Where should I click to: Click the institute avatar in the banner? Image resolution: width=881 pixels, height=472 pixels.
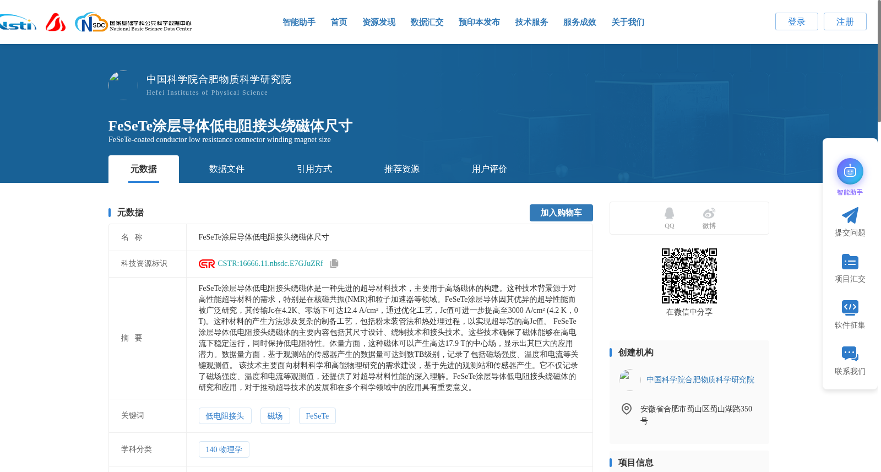[x=123, y=85]
